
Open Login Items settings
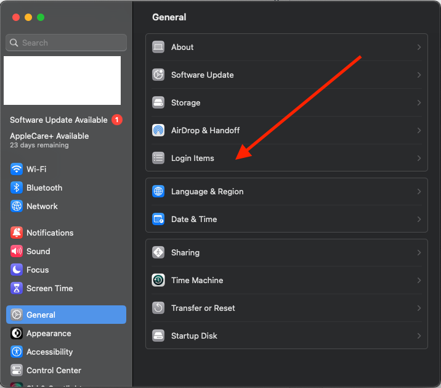click(193, 158)
